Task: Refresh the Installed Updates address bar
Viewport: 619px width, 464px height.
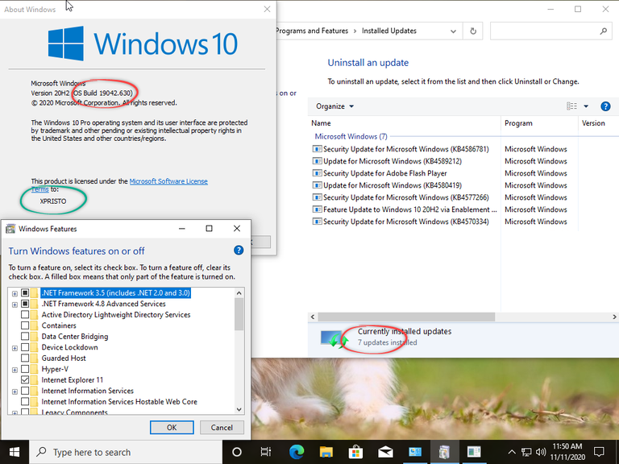Action: (x=473, y=31)
